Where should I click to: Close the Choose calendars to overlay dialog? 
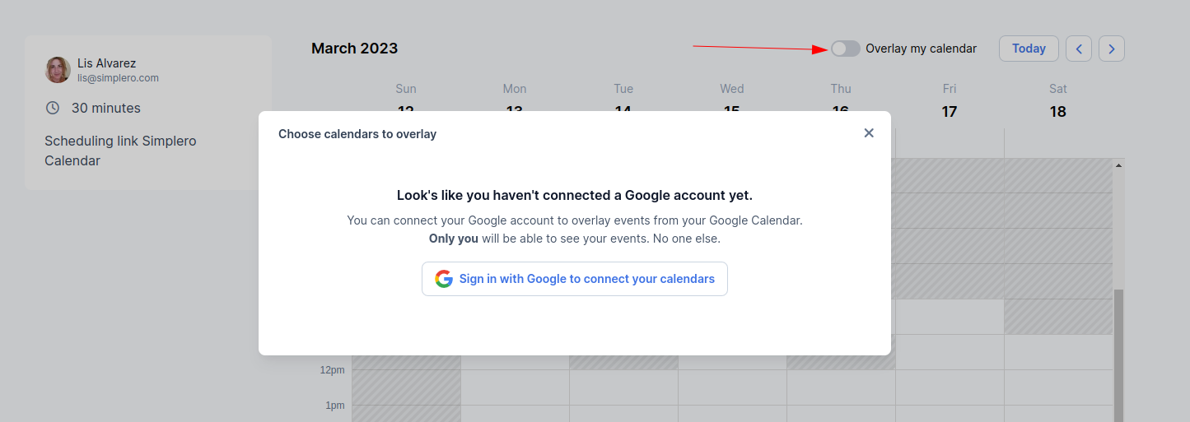pyautogui.click(x=869, y=133)
